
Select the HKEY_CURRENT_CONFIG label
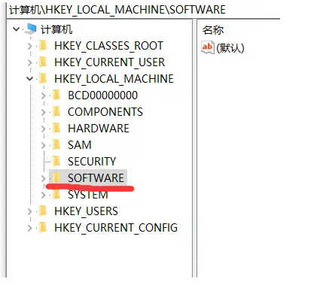pos(116,228)
